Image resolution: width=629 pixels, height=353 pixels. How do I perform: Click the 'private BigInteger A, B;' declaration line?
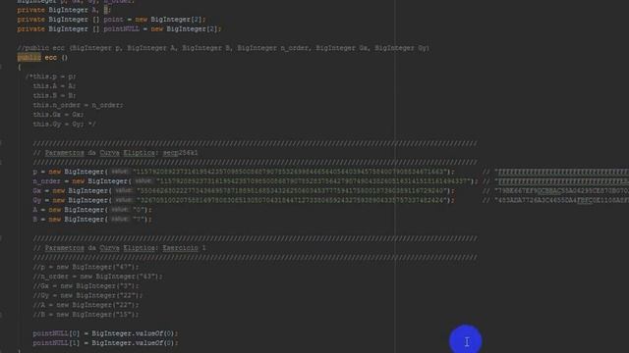(x=64, y=10)
